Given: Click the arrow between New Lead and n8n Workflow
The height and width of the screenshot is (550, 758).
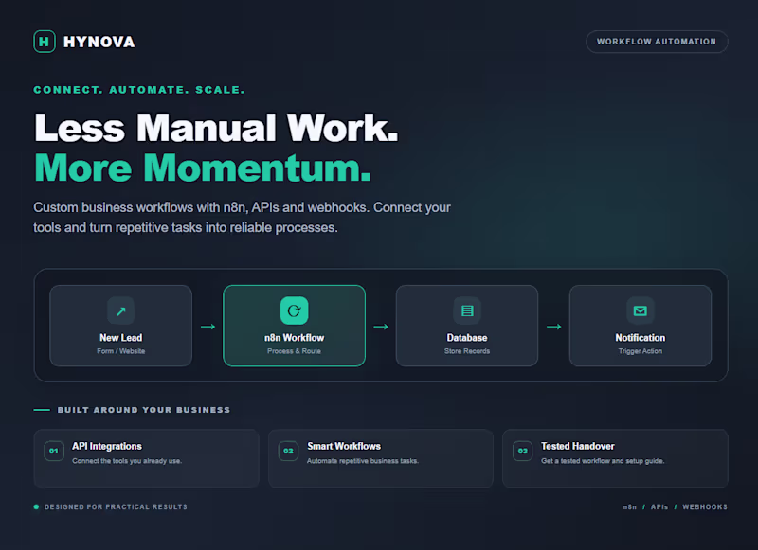Looking at the screenshot, I should click(x=208, y=327).
